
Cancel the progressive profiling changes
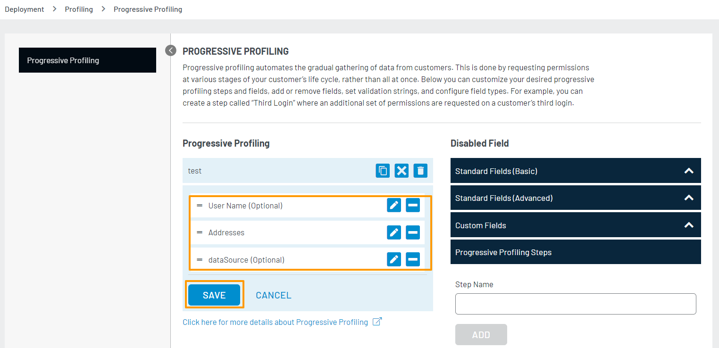coord(274,295)
